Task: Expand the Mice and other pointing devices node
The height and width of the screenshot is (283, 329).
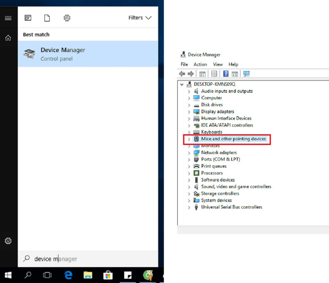Action: pyautogui.click(x=189, y=139)
